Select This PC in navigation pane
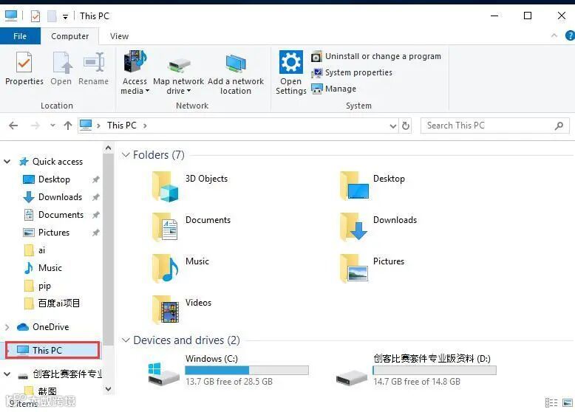 coord(52,351)
